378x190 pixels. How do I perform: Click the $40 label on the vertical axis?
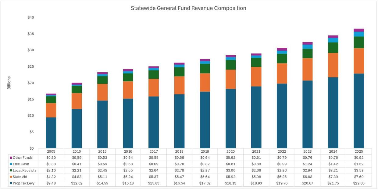point(30,17)
